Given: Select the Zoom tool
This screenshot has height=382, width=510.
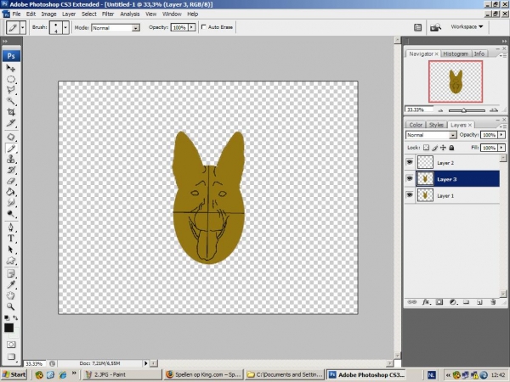Looking at the screenshot, I should click(11, 306).
